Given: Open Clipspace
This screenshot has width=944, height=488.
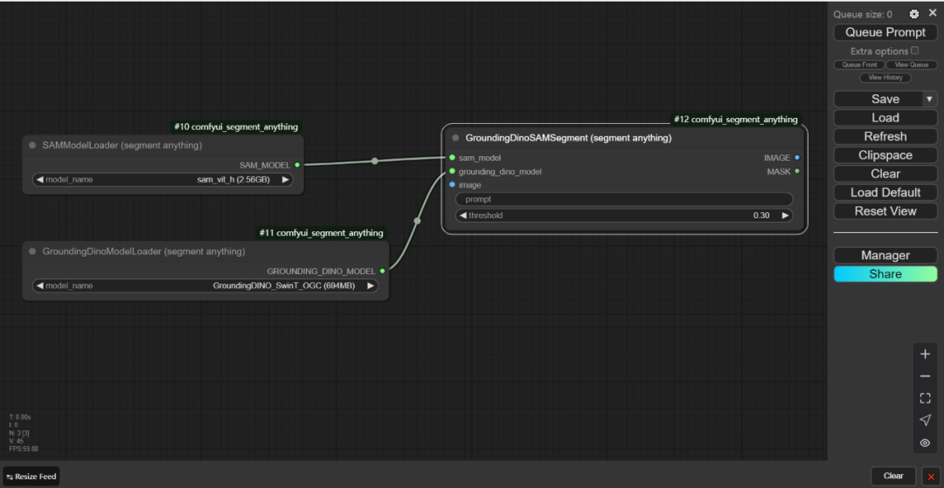Looking at the screenshot, I should tap(885, 155).
